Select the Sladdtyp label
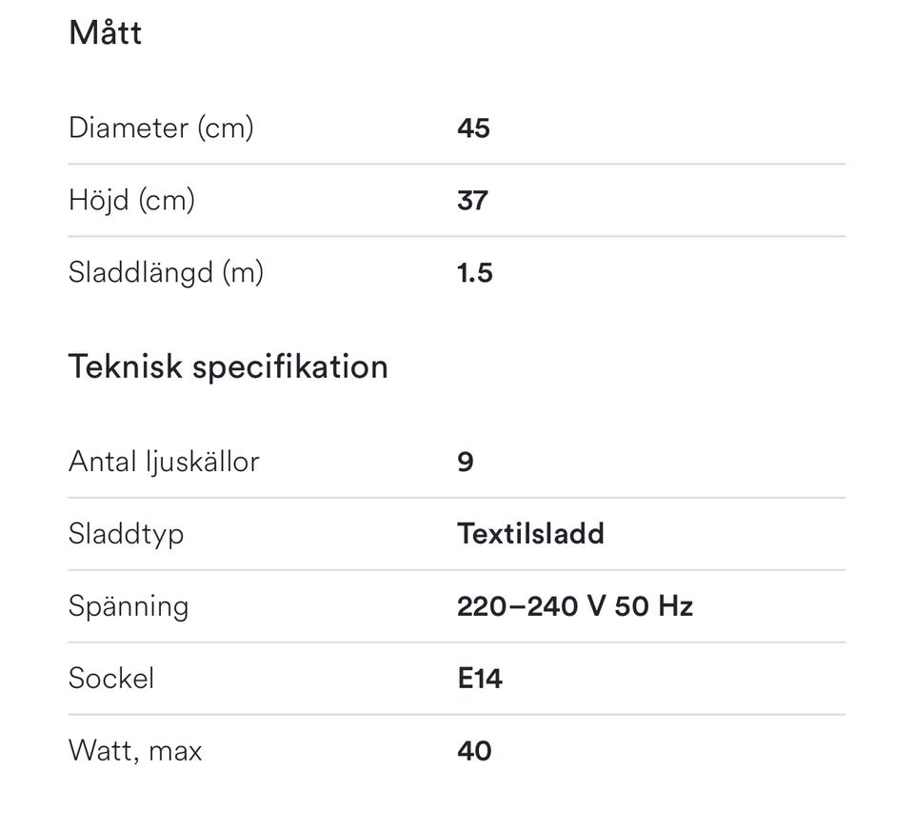Viewport: 914px width, 829px height. [126, 534]
